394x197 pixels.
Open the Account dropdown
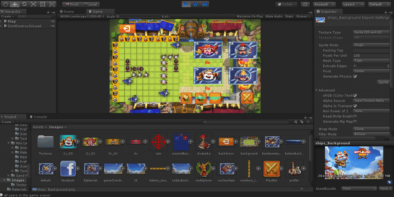(324, 4)
